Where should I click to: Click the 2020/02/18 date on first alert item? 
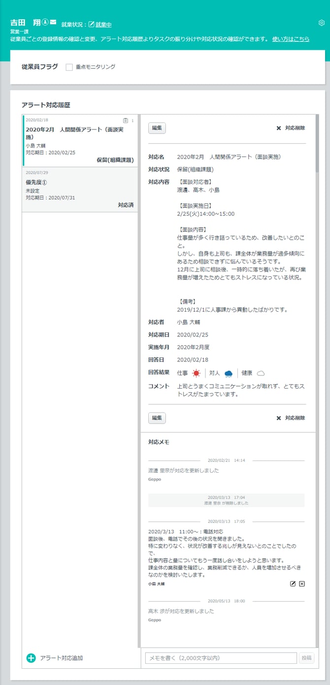37,120
